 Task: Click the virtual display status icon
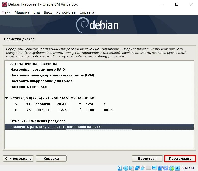154,168
